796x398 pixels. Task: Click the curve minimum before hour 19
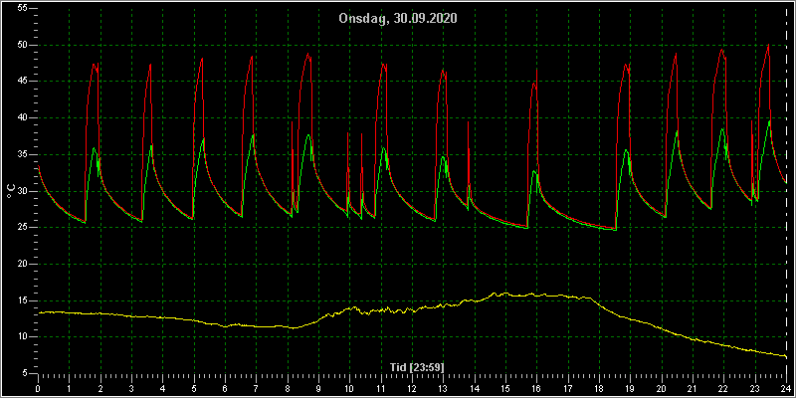615,230
